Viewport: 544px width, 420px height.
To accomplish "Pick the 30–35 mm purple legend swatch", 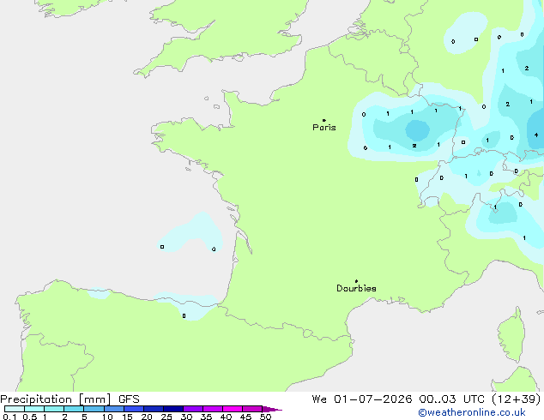I will tap(193, 409).
